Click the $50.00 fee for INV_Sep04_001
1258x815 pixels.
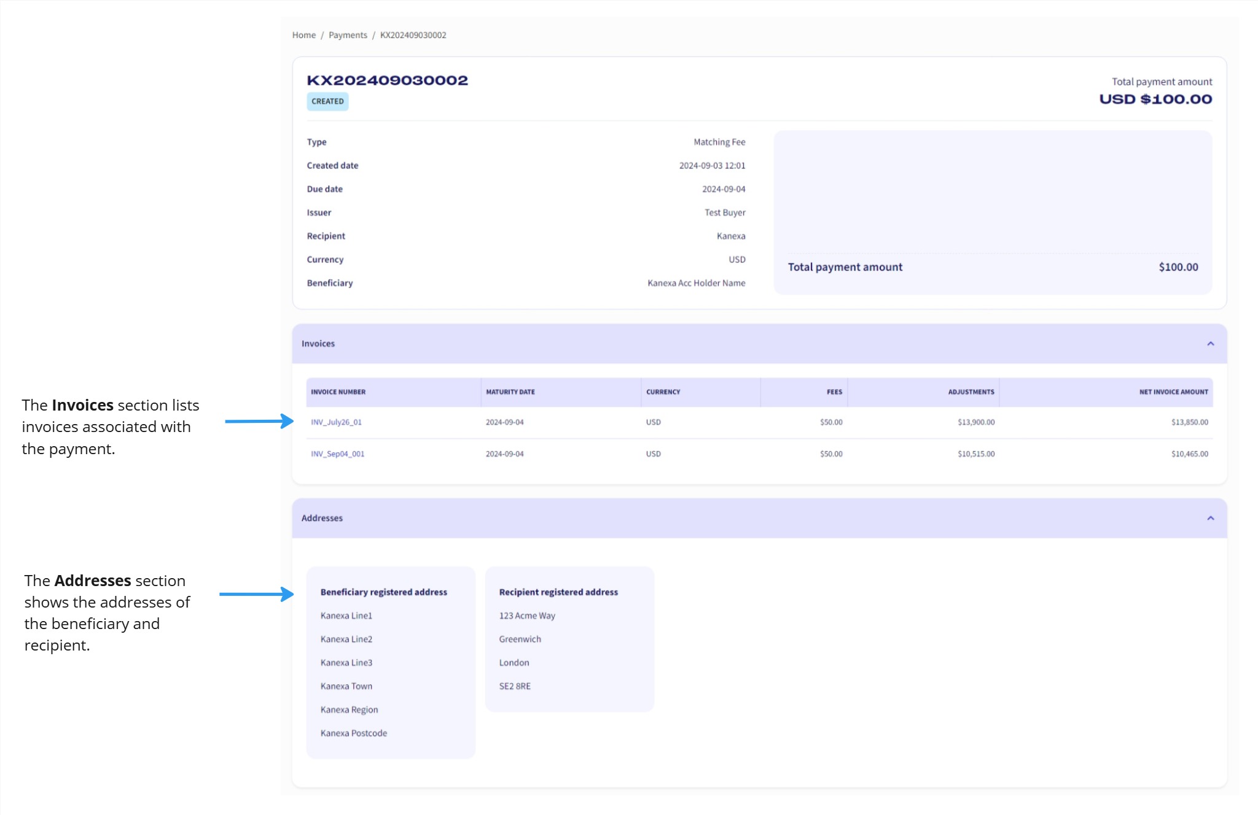(x=831, y=454)
